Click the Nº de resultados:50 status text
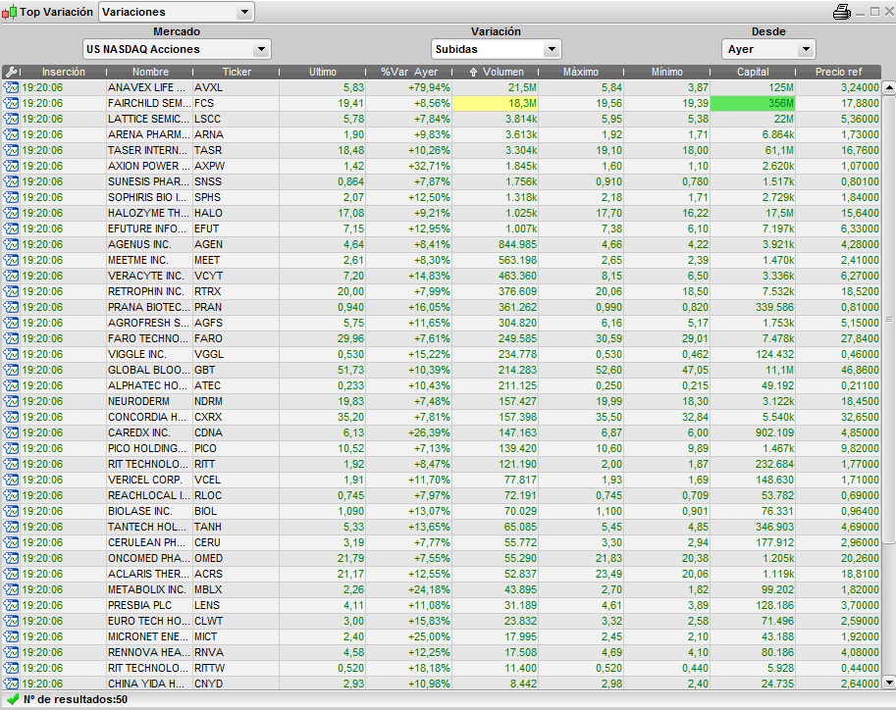 tap(76, 700)
